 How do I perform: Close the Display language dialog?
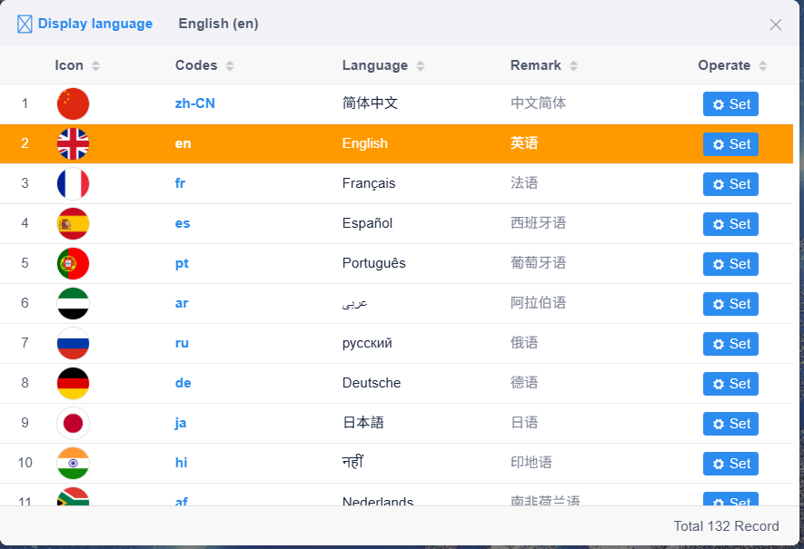[x=775, y=25]
